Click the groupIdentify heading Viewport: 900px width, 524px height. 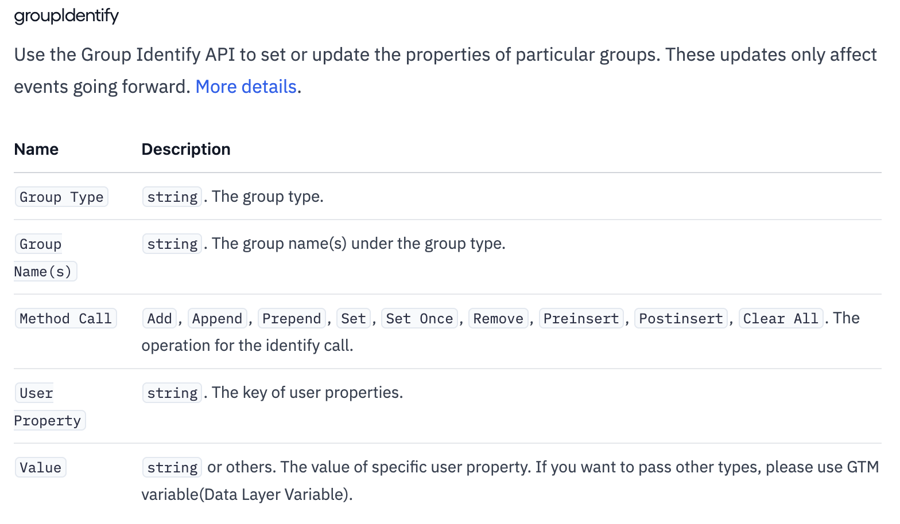pyautogui.click(x=66, y=16)
